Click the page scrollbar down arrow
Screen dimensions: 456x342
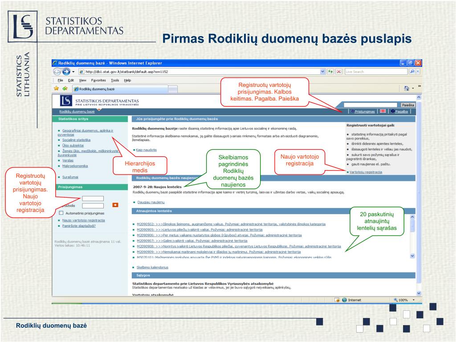pyautogui.click(x=419, y=293)
